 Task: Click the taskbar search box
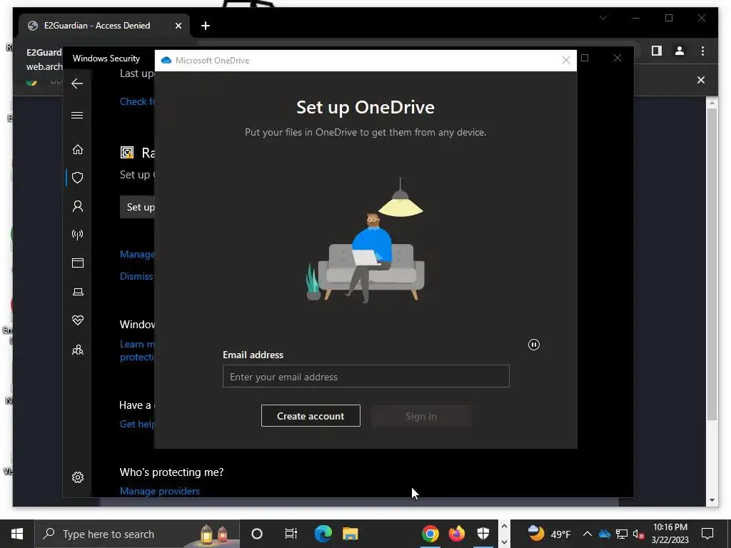[x=137, y=534]
